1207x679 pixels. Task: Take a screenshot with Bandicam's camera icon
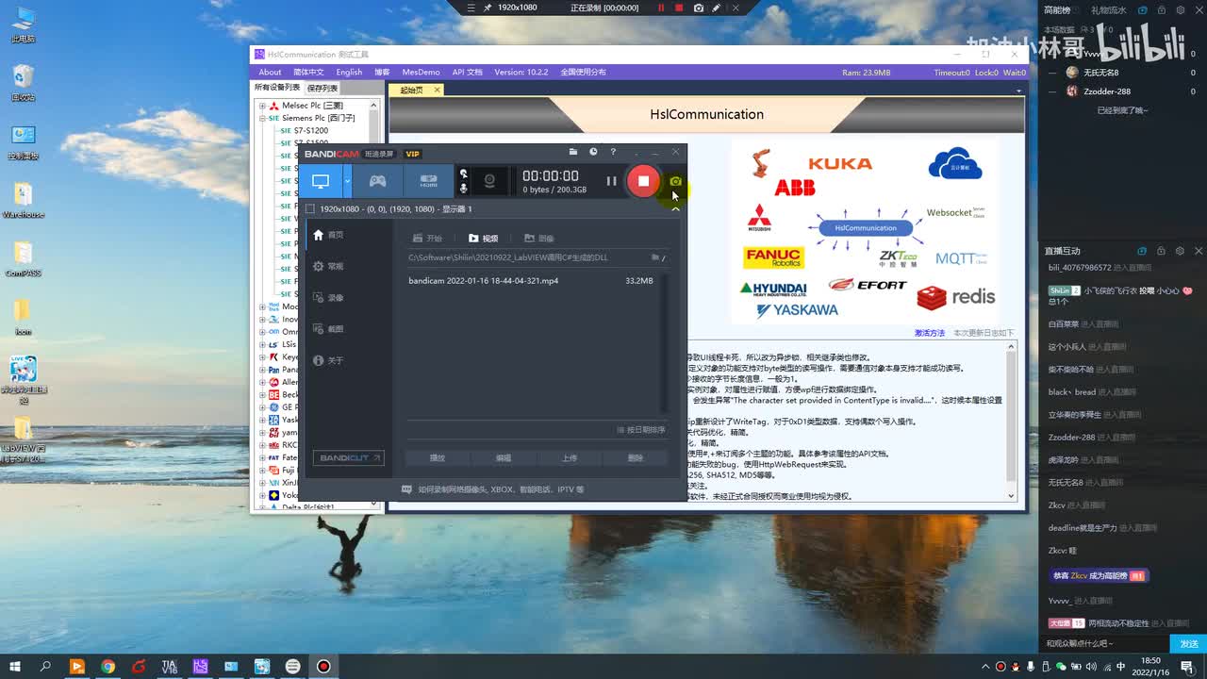click(675, 181)
